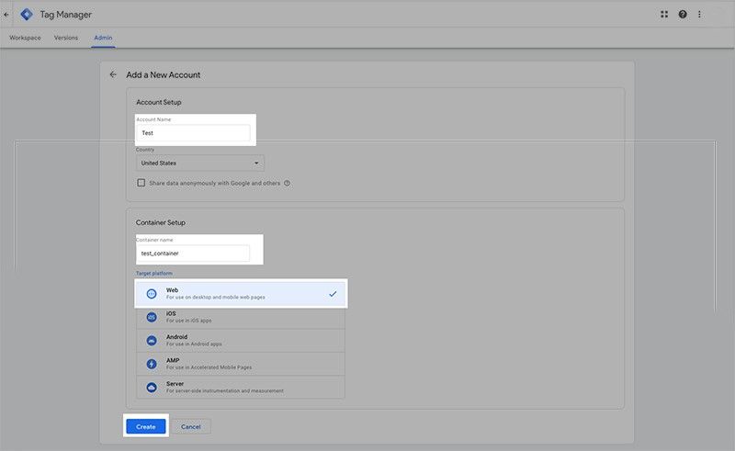The image size is (735, 451).
Task: Click the Target platform label
Action: click(x=154, y=274)
